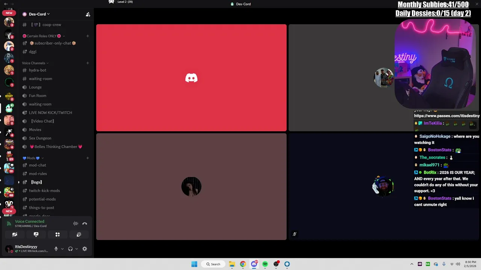Screen dimensions: 481x270
Task: Click invite people icon beside Des-Cord
Action: point(88,14)
